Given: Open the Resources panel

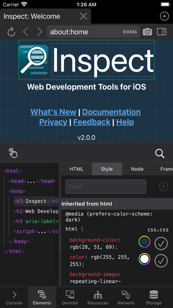Looking at the screenshot, I should pos(98,297).
